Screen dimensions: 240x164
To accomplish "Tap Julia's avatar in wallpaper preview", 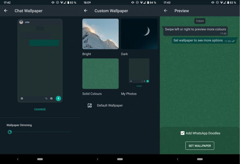I will pyautogui.click(x=21, y=22).
